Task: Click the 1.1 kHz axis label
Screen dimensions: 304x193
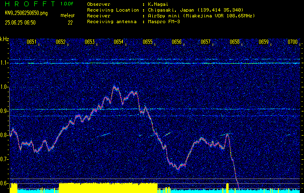Action: [x=3, y=63]
